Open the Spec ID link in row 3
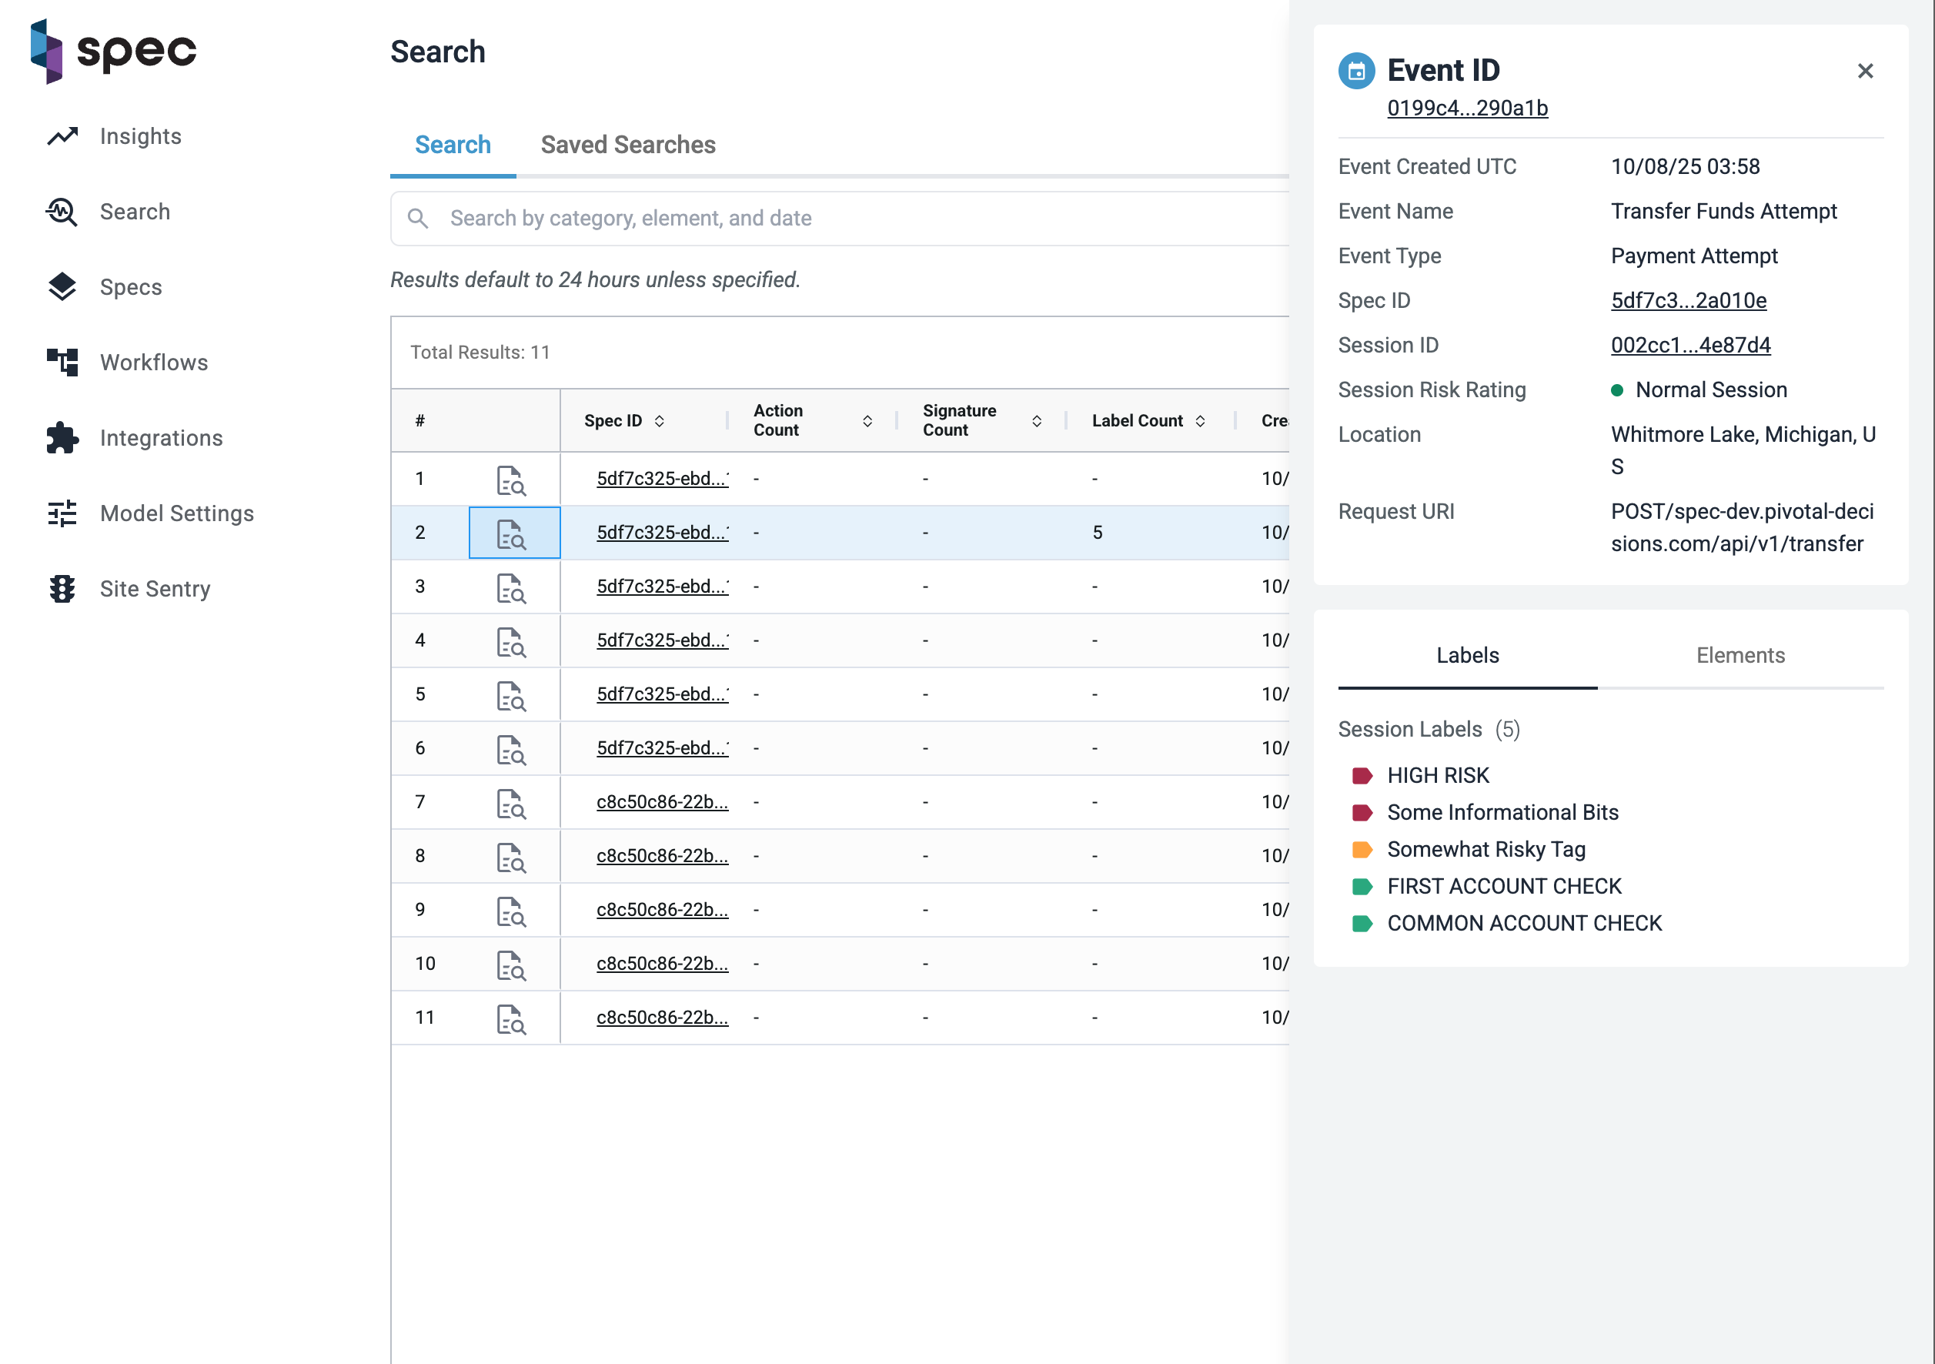Screen dimensions: 1935x1364 click(x=662, y=587)
